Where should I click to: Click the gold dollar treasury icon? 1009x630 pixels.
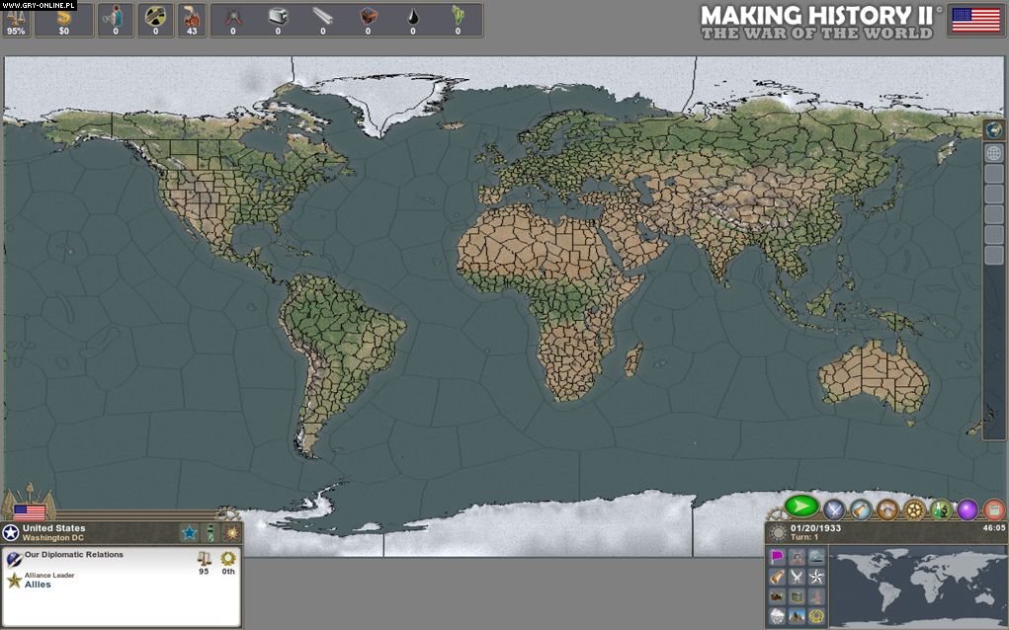point(63,16)
